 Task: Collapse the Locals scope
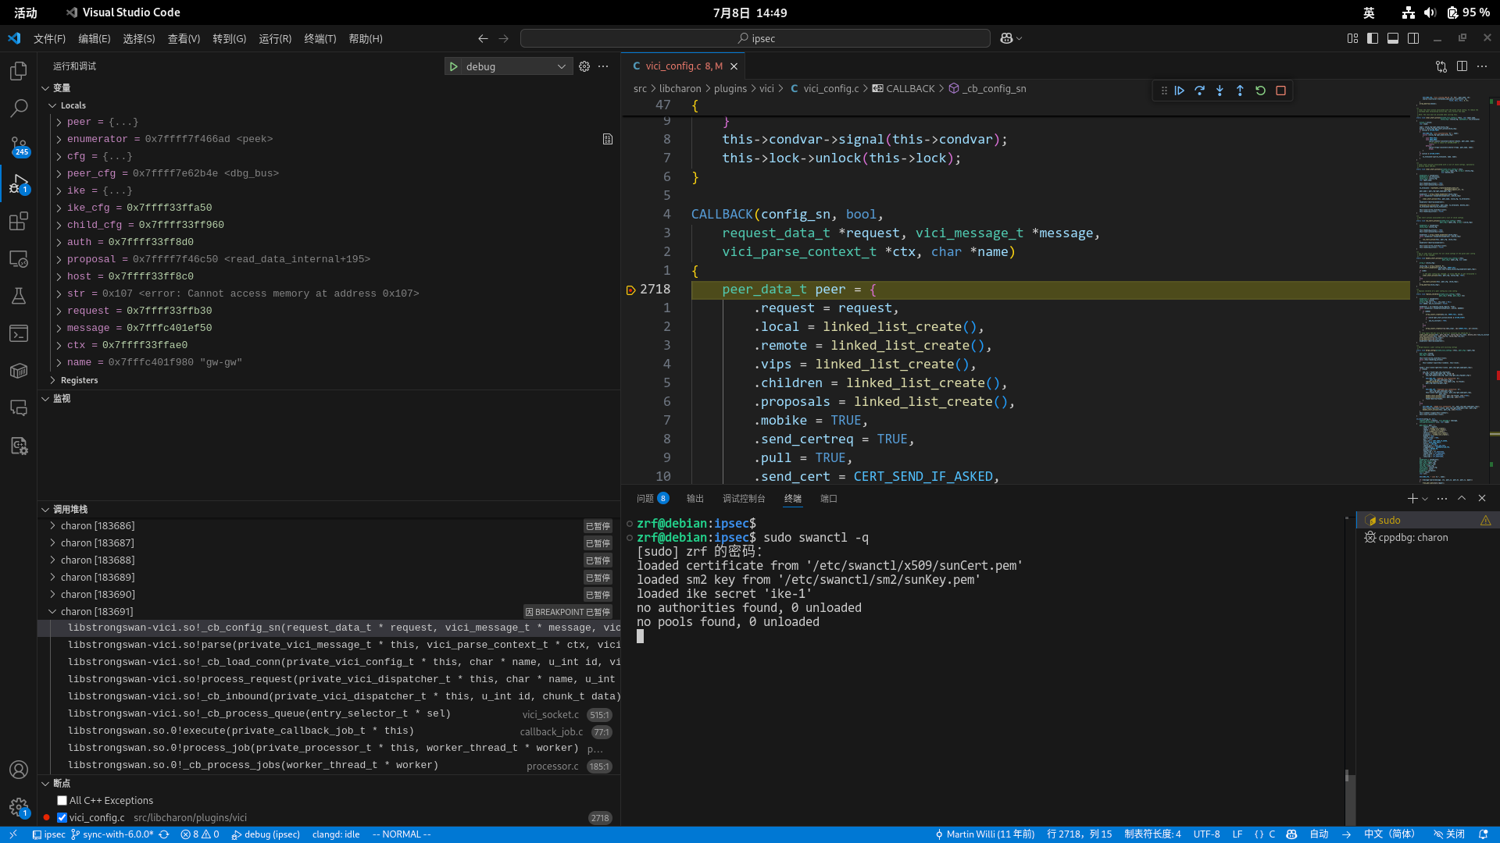click(52, 105)
